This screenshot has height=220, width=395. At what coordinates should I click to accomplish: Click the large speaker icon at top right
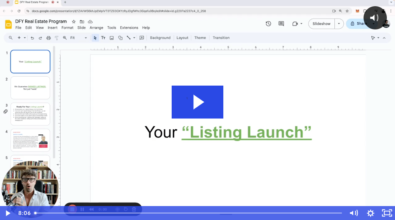(x=375, y=18)
